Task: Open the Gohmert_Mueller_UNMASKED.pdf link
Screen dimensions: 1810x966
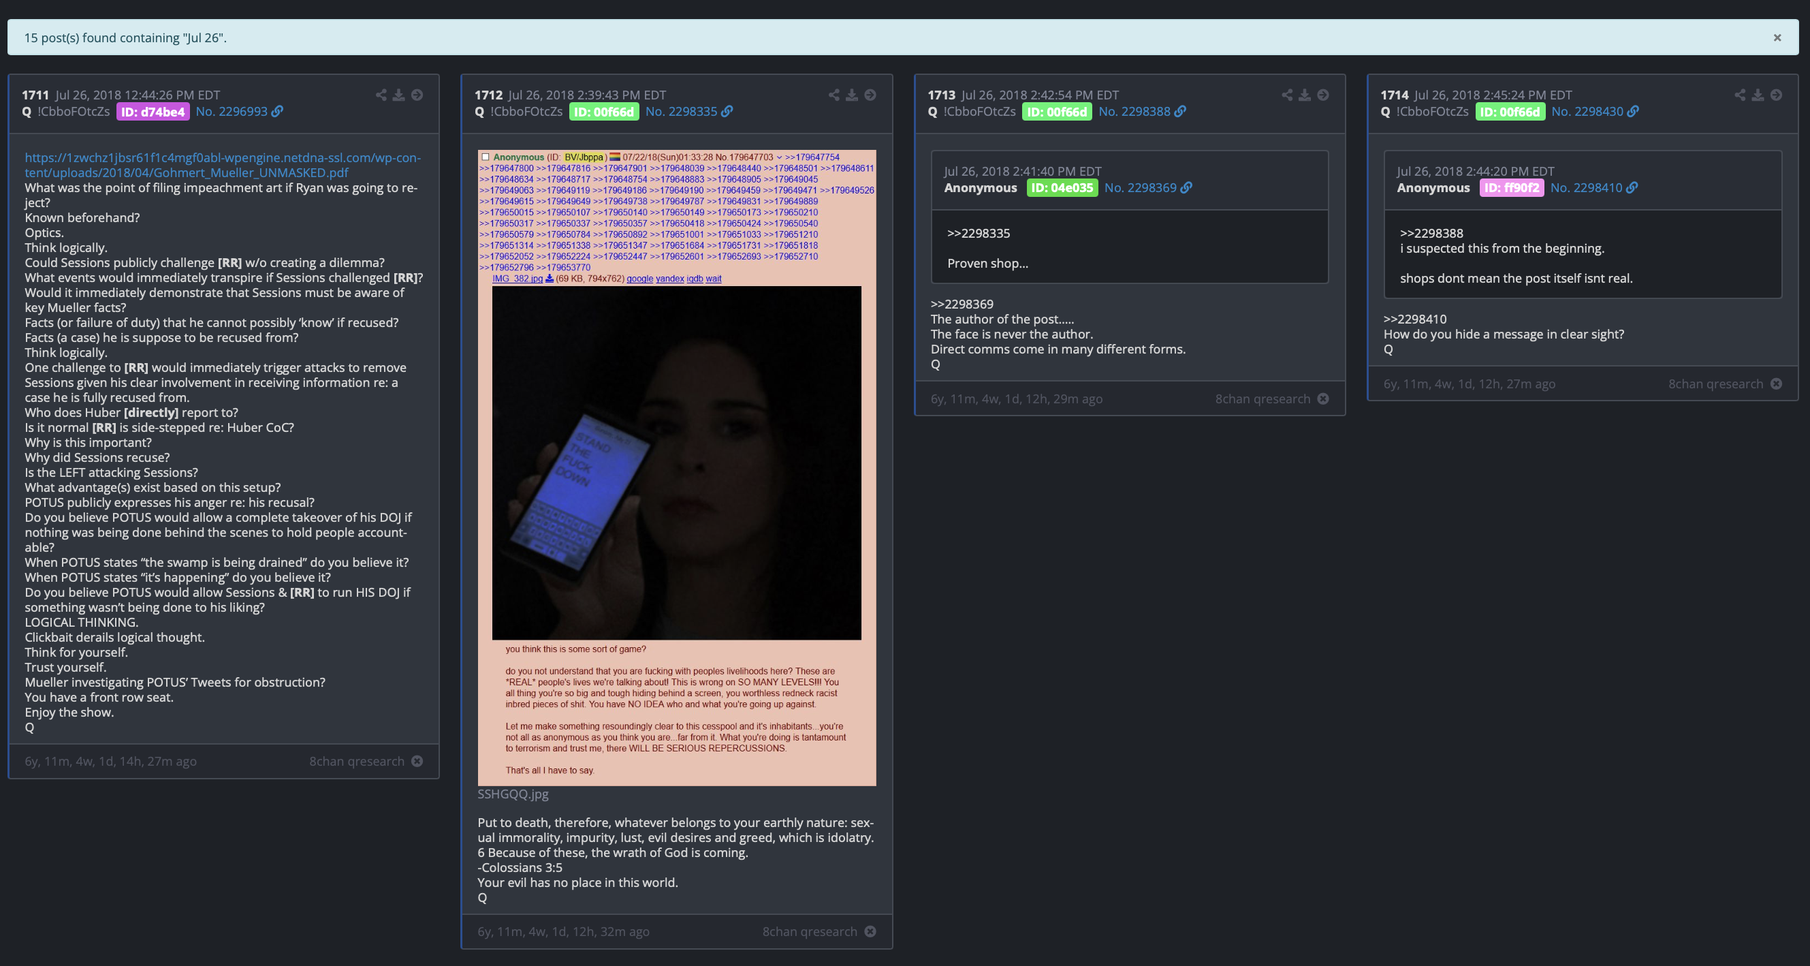Action: (x=223, y=166)
